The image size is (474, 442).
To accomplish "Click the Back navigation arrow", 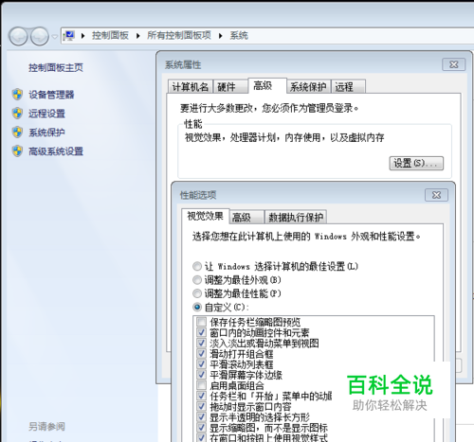I will click(18, 36).
